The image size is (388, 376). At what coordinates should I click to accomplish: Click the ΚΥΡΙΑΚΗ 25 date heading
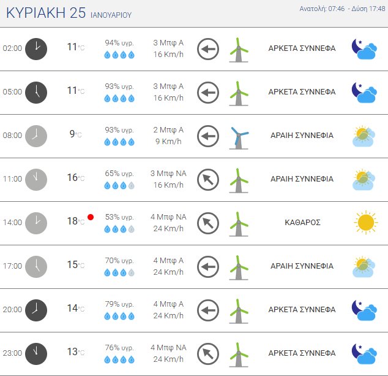(x=44, y=13)
